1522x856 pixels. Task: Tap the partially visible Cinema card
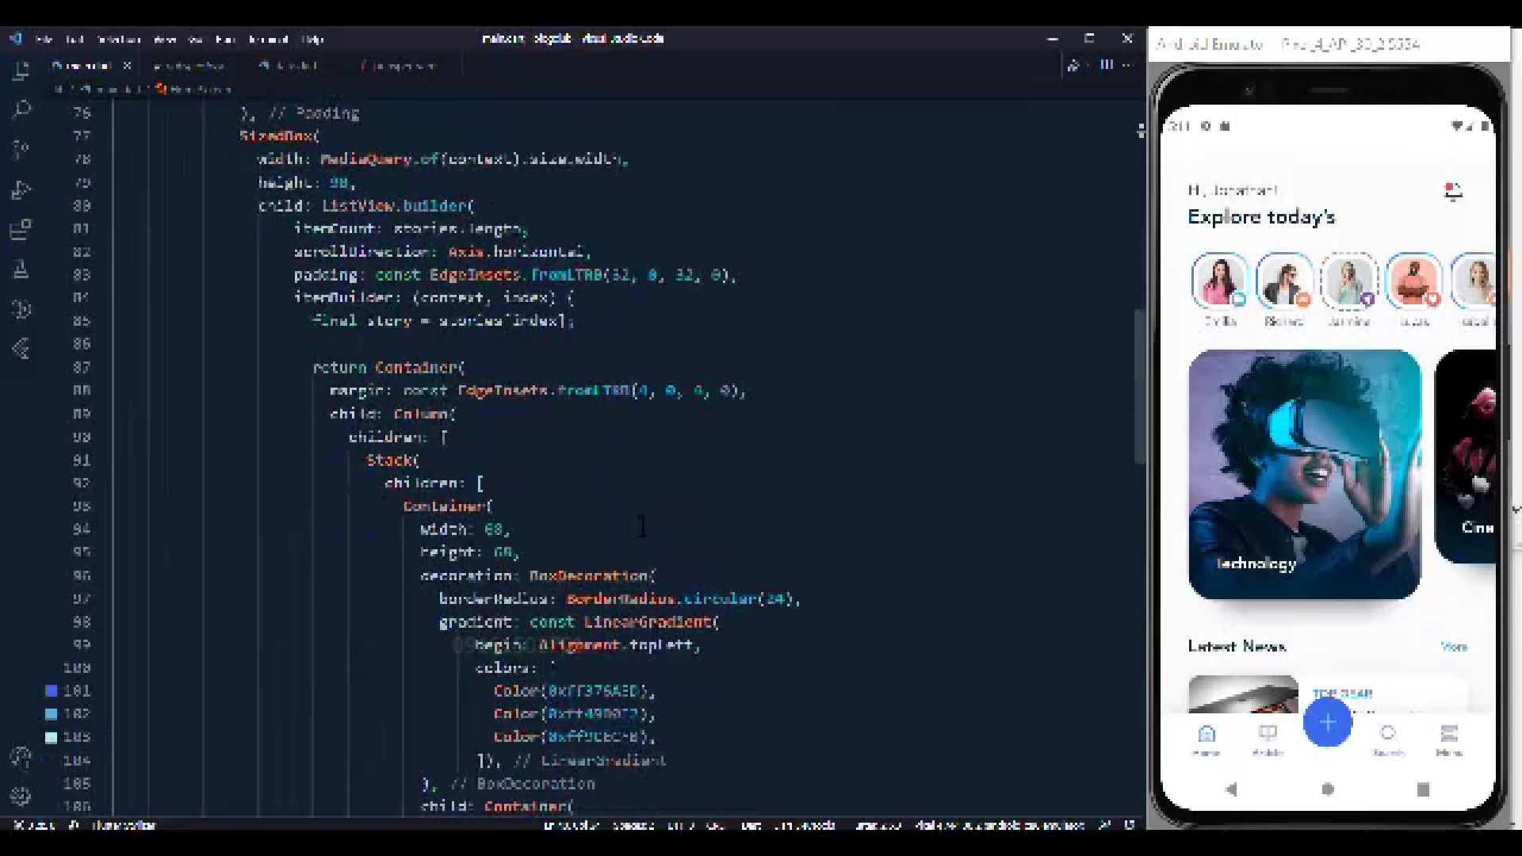click(x=1465, y=457)
